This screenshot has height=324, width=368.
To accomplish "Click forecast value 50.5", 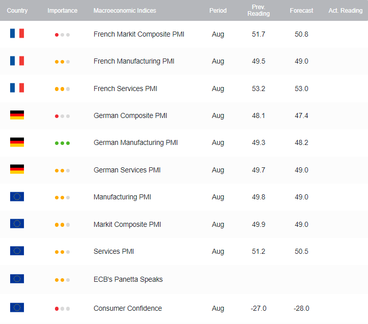I will click(x=301, y=251).
